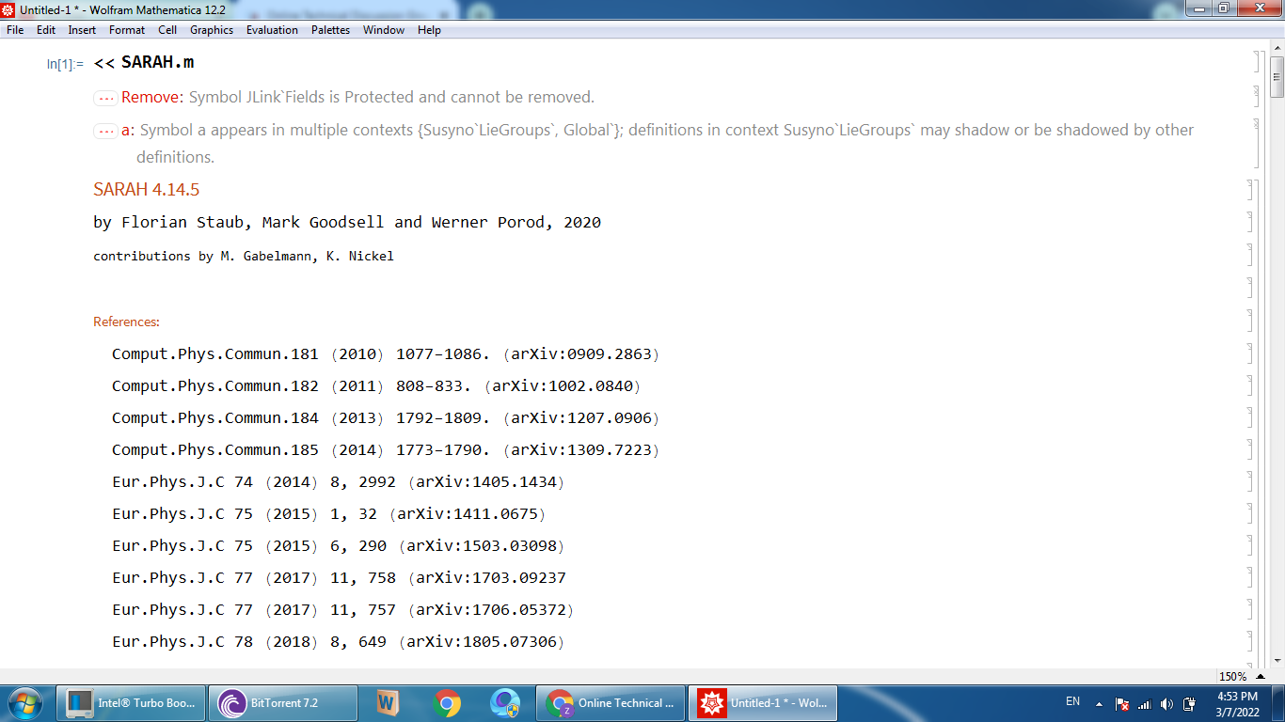1285x722 pixels.
Task: Click the volume speaker tray icon
Action: [1166, 703]
